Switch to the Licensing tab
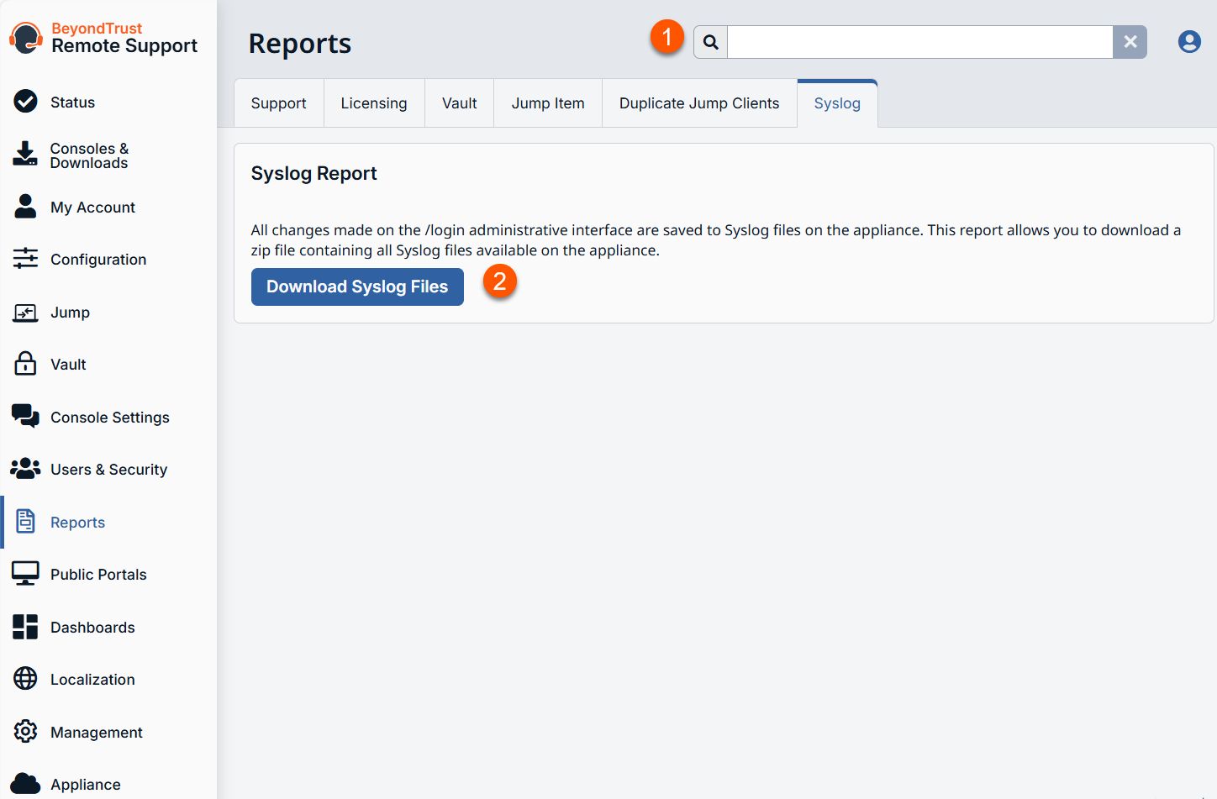This screenshot has height=799, width=1217. tap(374, 103)
